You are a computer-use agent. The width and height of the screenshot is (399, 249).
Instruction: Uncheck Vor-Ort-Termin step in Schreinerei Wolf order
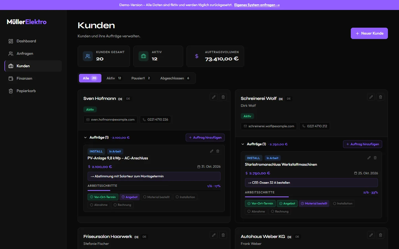[x=260, y=203]
